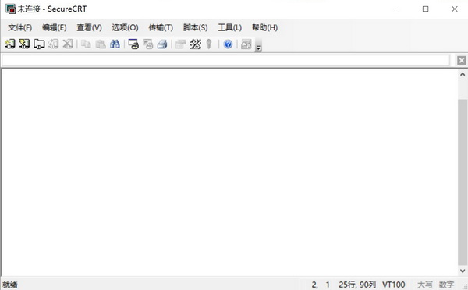
Task: Click the greyed-out Reconnect icon
Action: pyautogui.click(x=54, y=44)
